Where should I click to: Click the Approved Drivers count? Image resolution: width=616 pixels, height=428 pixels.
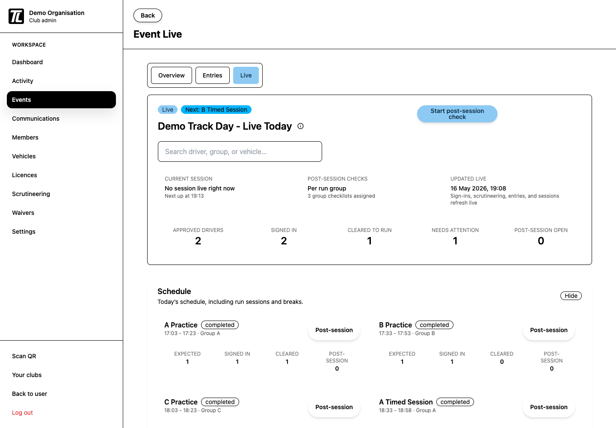[198, 241]
